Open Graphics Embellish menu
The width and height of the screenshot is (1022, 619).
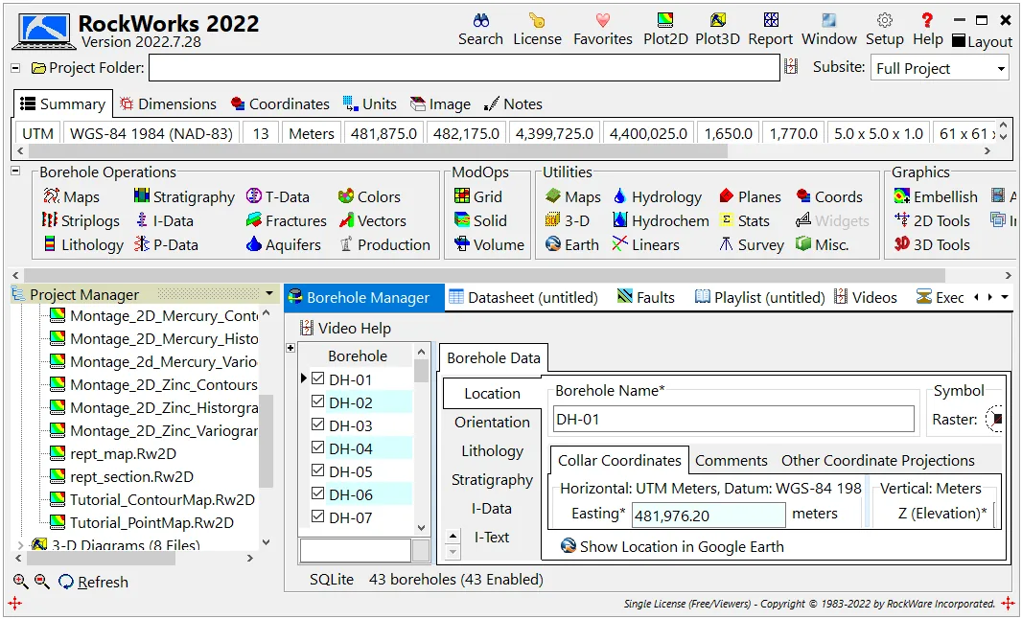coord(936,196)
